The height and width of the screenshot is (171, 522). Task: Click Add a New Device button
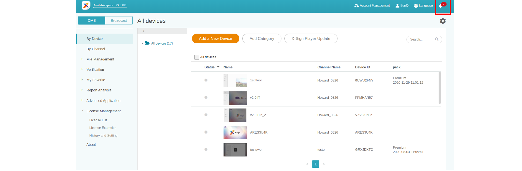pyautogui.click(x=215, y=39)
